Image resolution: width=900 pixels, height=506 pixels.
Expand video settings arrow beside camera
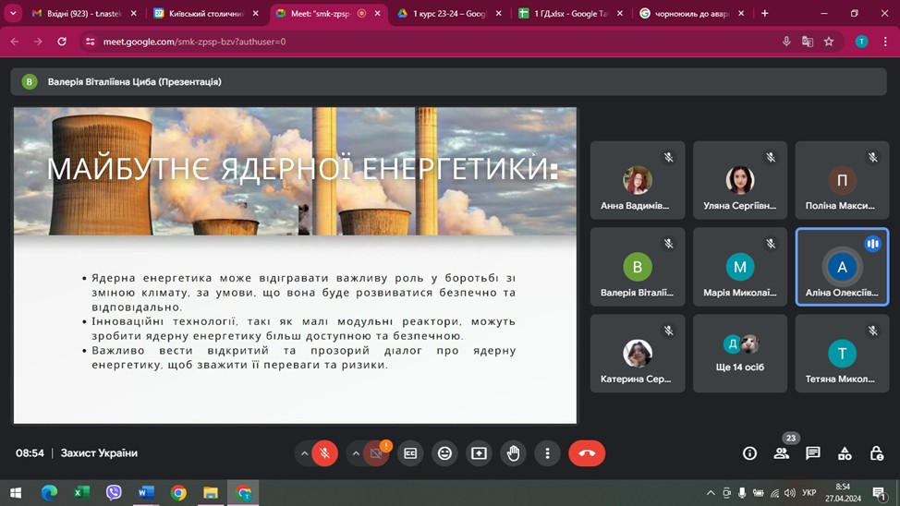(356, 453)
